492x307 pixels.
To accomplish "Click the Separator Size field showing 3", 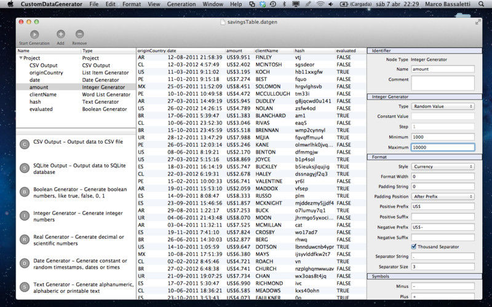I will pos(443,266).
